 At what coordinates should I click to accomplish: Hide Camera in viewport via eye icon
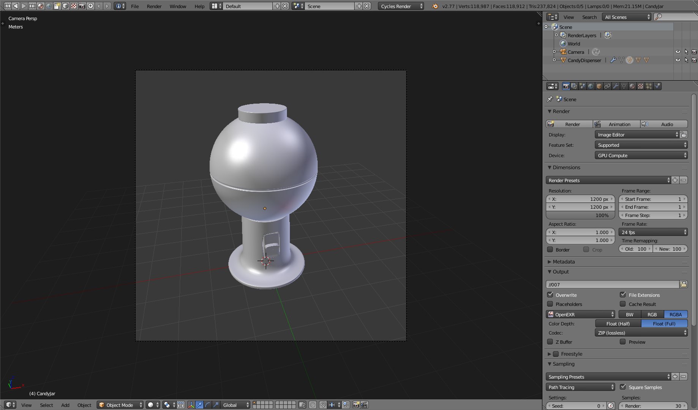pos(678,52)
